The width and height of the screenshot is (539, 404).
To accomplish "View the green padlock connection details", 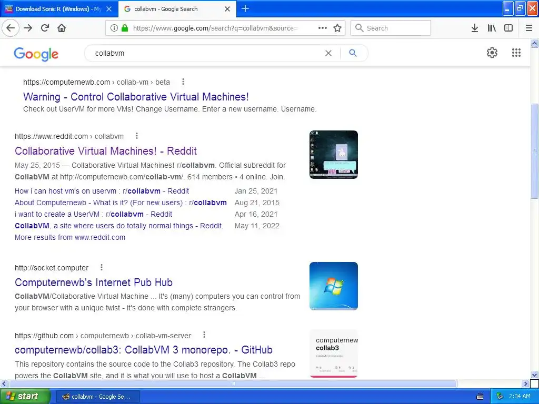I will (x=125, y=28).
